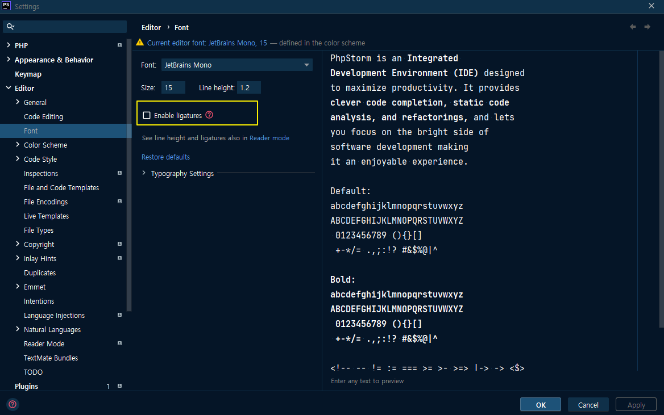Expand the Color Scheme node
Screen dimensions: 664x415
[x=18, y=145]
